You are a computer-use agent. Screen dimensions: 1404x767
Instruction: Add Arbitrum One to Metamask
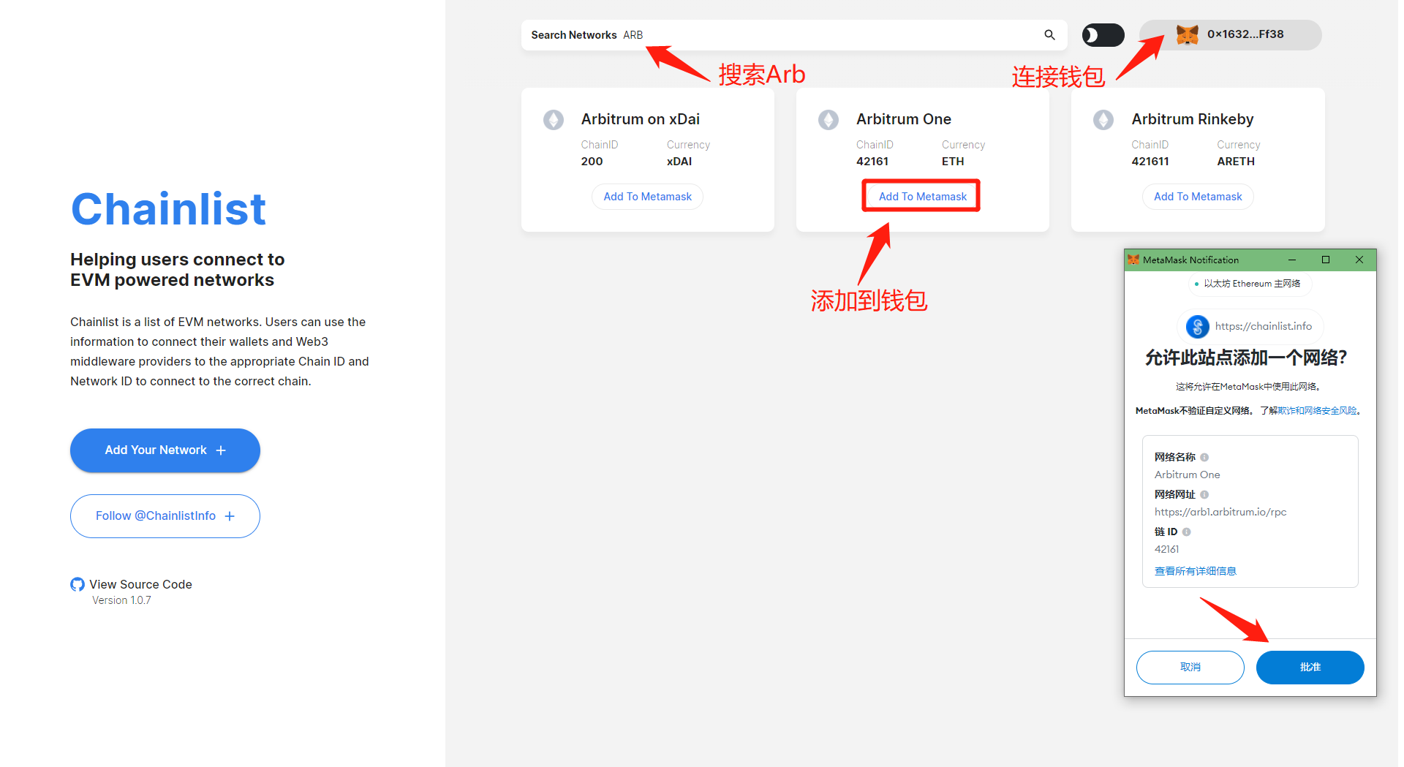tap(922, 197)
